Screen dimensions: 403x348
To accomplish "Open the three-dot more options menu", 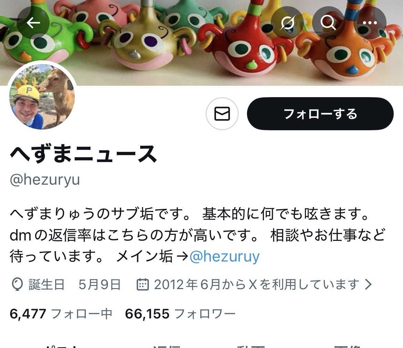I will click(x=370, y=23).
